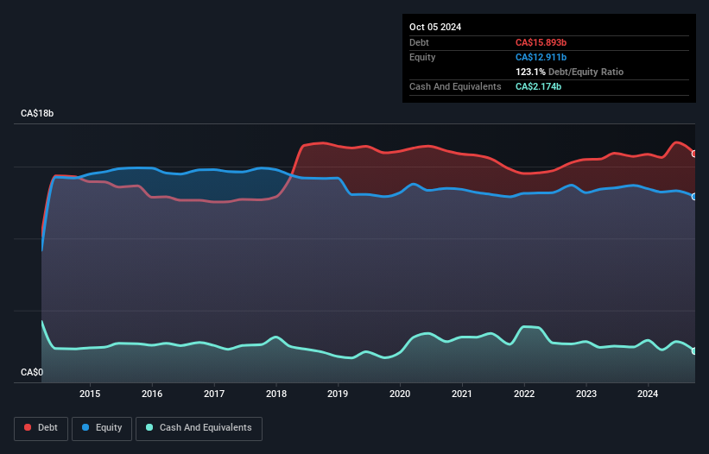Toggle Cash And Equivalents legend button
Viewport: 709px width, 454px height.
coord(199,428)
